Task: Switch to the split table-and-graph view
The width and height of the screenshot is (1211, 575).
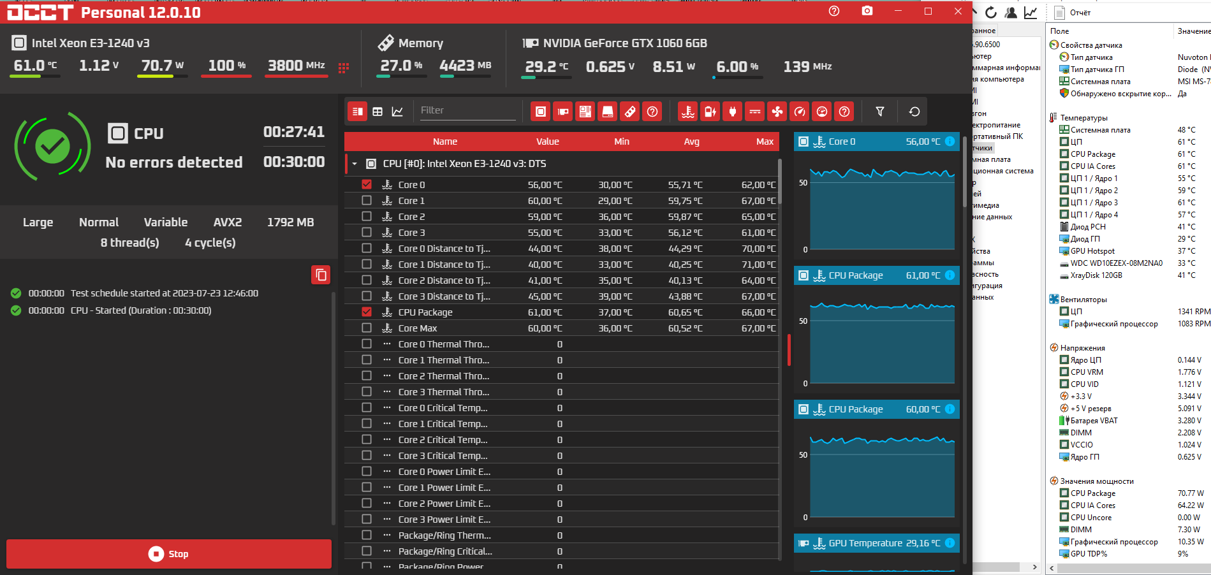Action: pyautogui.click(x=358, y=112)
